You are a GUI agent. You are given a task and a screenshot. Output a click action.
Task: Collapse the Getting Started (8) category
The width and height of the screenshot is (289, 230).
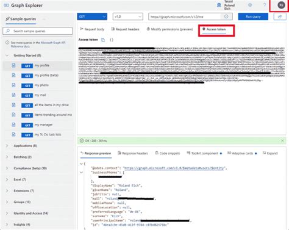pos(7,56)
